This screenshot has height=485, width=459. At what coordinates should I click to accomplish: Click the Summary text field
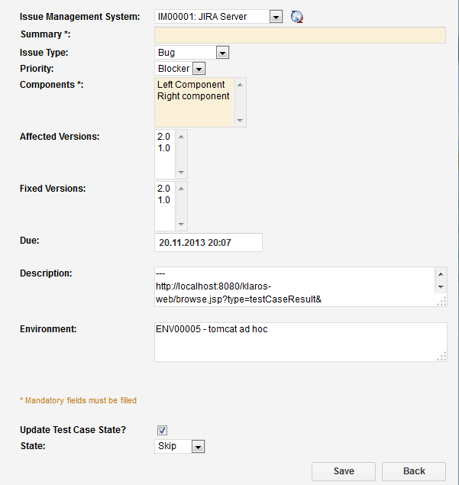299,34
